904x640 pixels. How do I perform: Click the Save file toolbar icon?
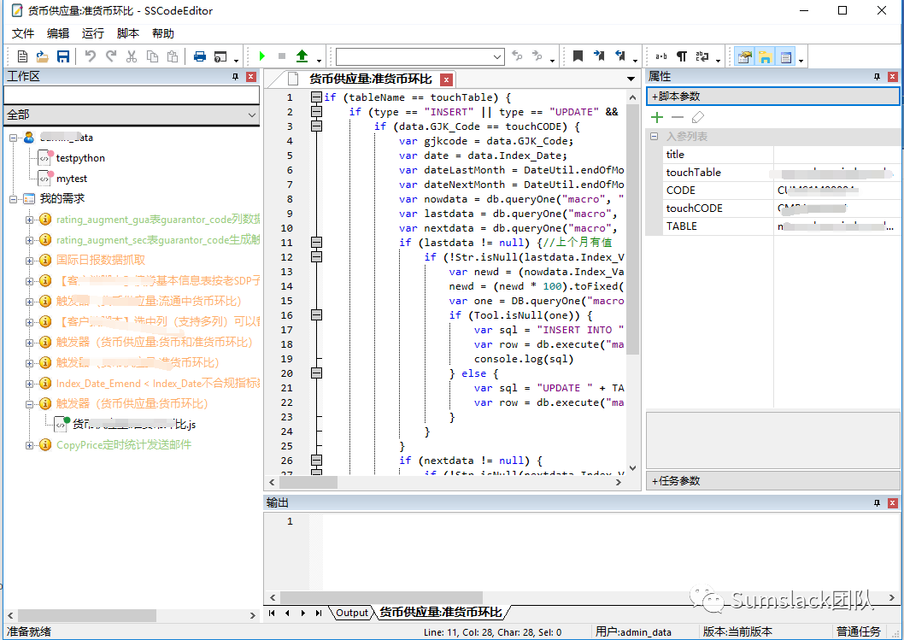click(62, 56)
